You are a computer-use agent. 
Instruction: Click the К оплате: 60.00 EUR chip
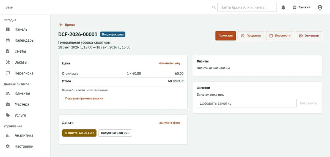click(x=79, y=133)
